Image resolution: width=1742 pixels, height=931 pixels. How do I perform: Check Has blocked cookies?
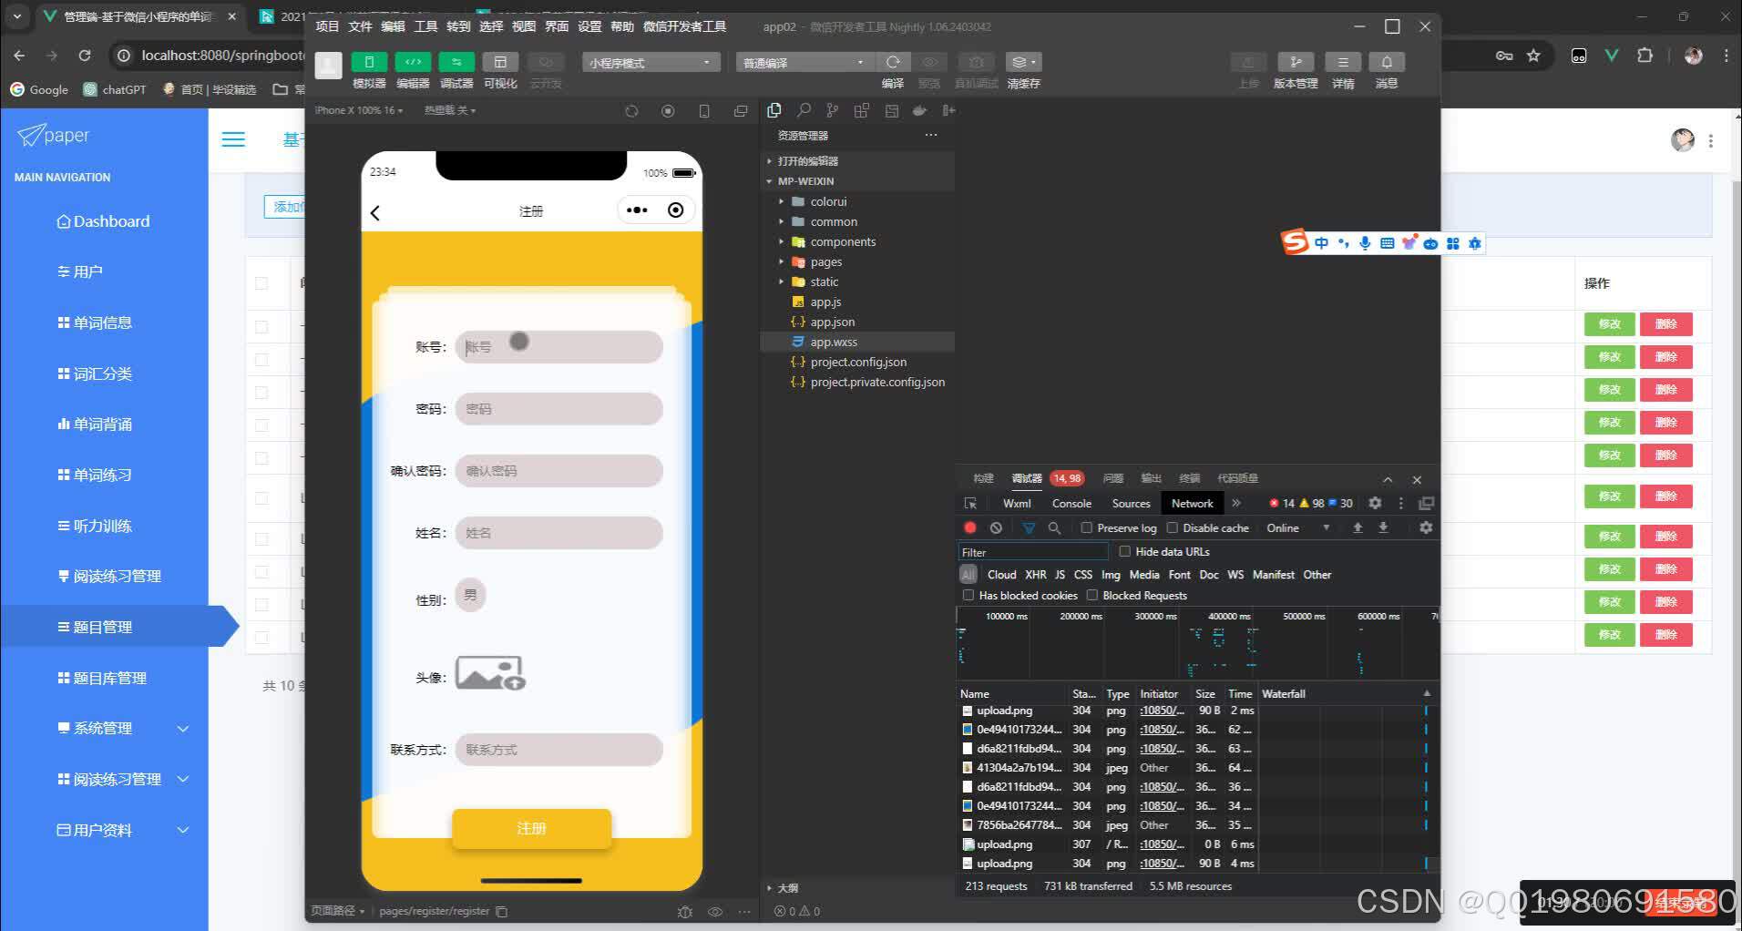click(x=968, y=595)
